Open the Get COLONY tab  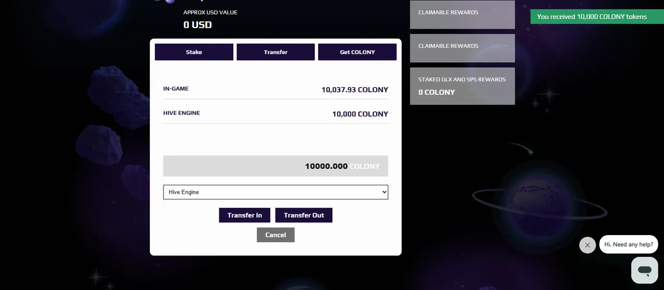(x=357, y=52)
